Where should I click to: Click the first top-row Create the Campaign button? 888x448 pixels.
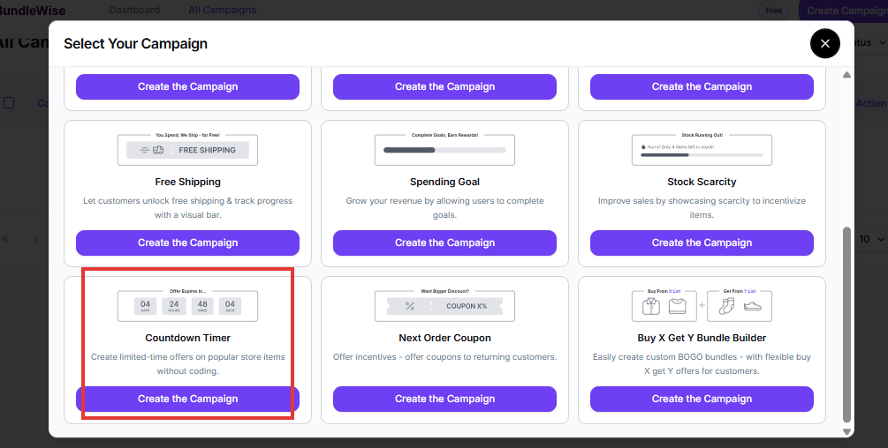coord(187,87)
